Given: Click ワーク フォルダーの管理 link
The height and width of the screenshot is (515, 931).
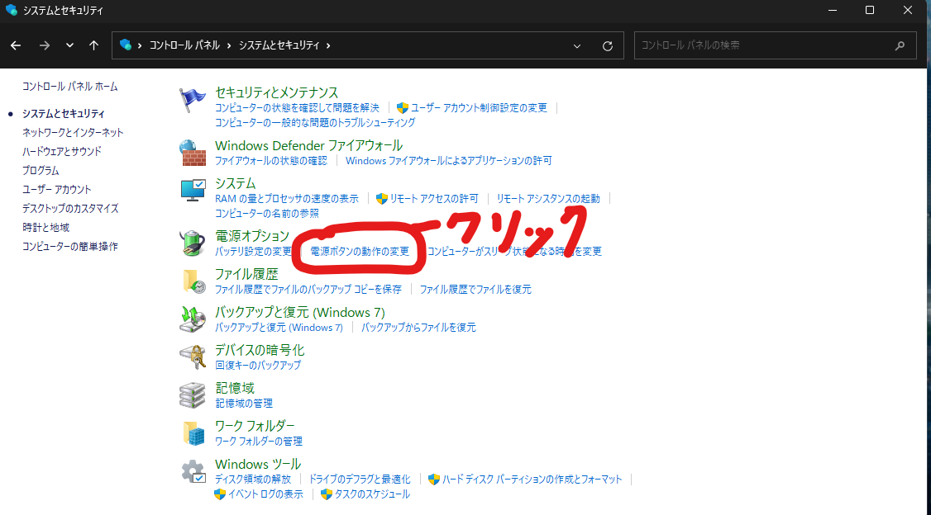Looking at the screenshot, I should [258, 442].
